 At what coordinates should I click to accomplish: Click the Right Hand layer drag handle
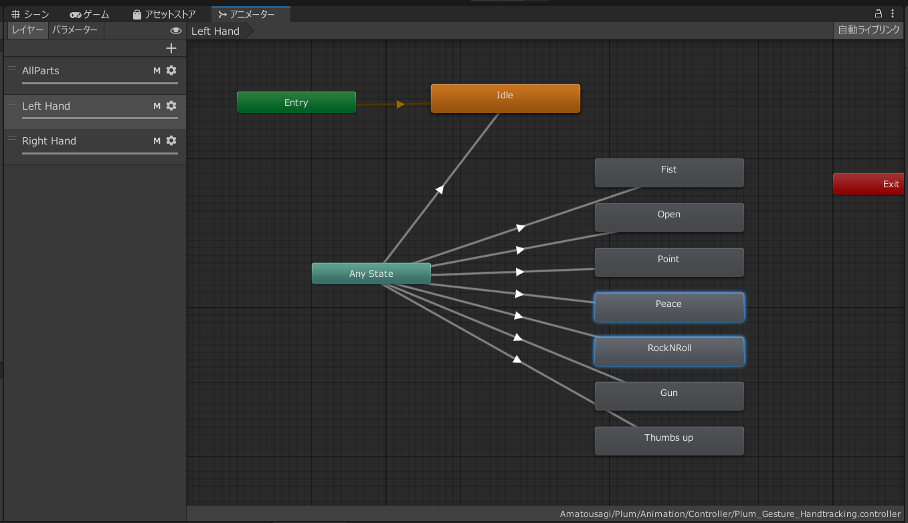(12, 138)
